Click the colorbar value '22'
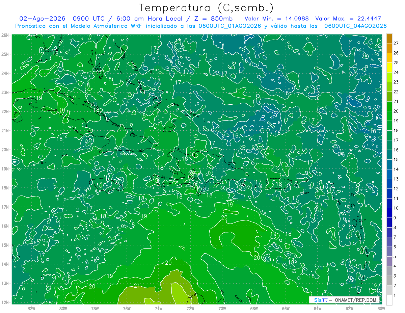The height and width of the screenshot is (313, 405). point(396,92)
